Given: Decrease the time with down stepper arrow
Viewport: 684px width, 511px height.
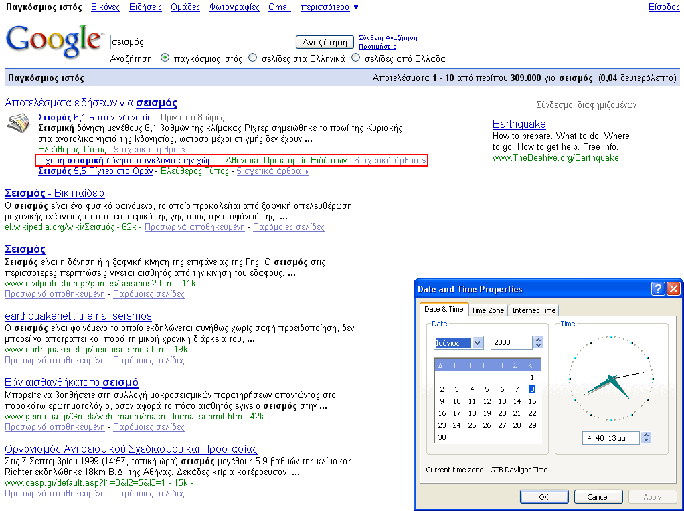Looking at the screenshot, I should (x=646, y=441).
